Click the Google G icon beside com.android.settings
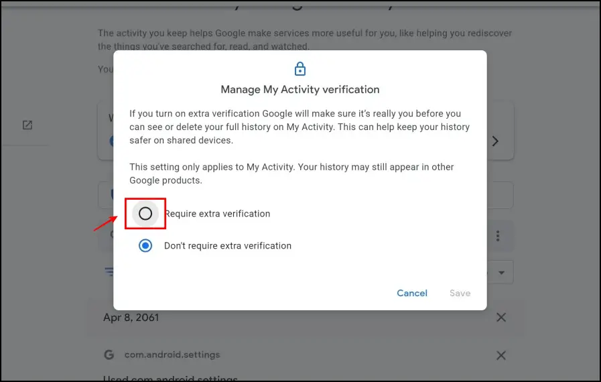The width and height of the screenshot is (601, 382). 109,355
